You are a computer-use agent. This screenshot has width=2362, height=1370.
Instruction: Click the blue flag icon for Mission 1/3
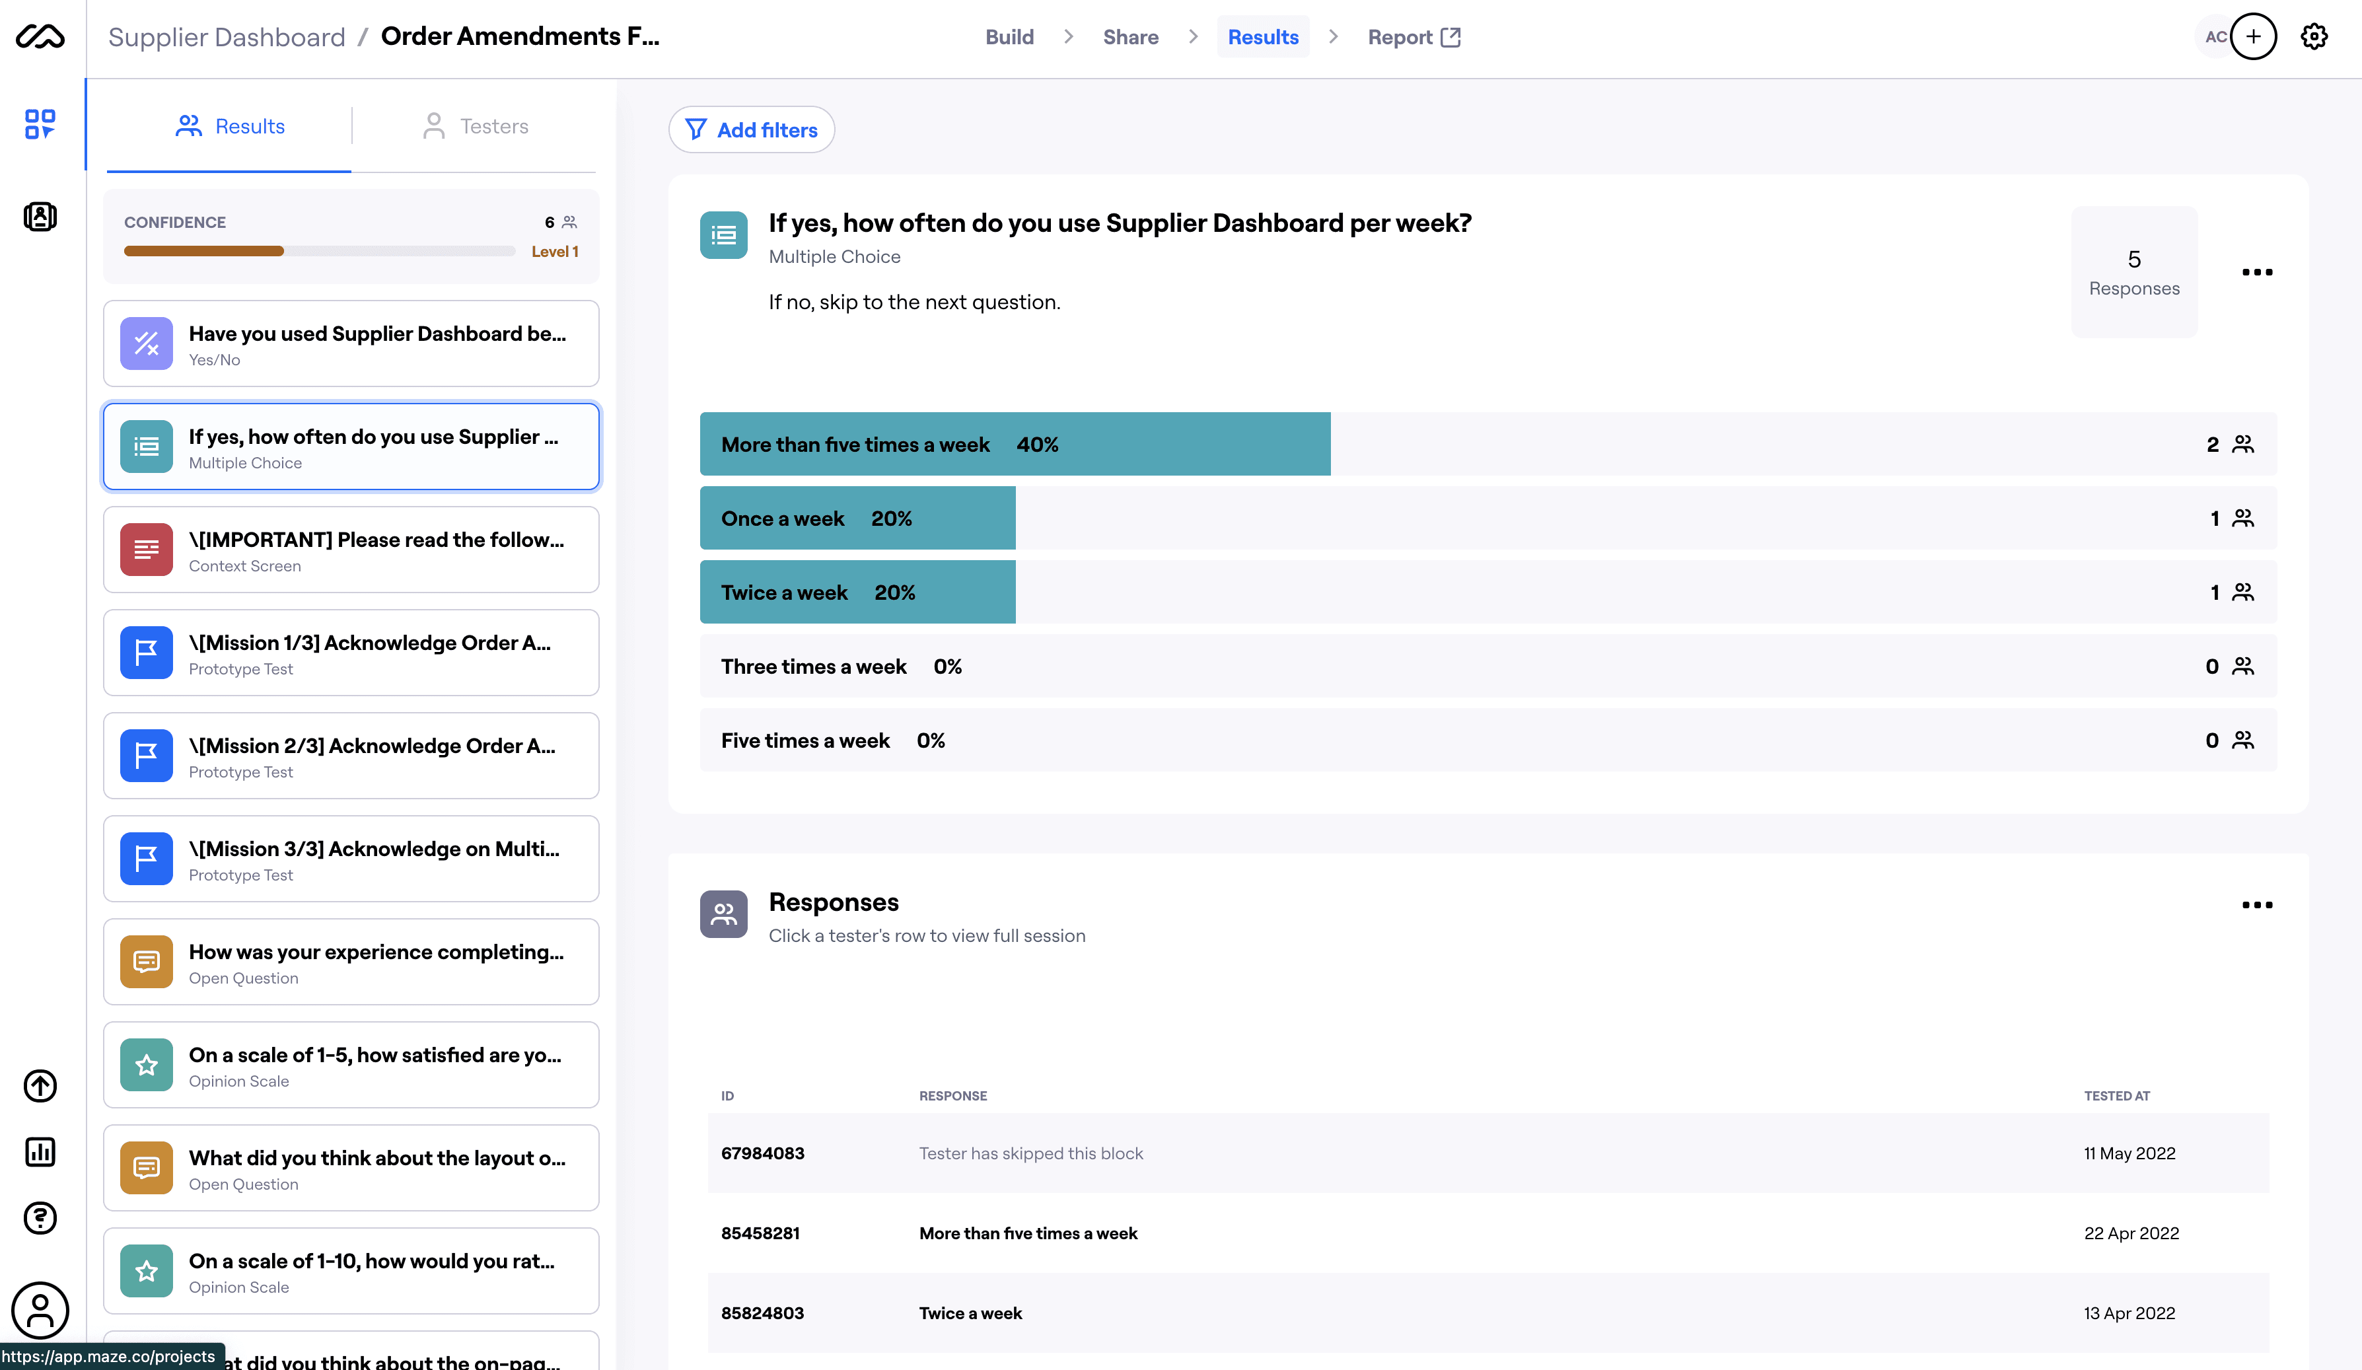coord(146,652)
